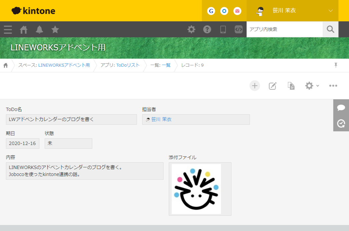View assignee 笹川 茉衣 profile link

pos(162,119)
